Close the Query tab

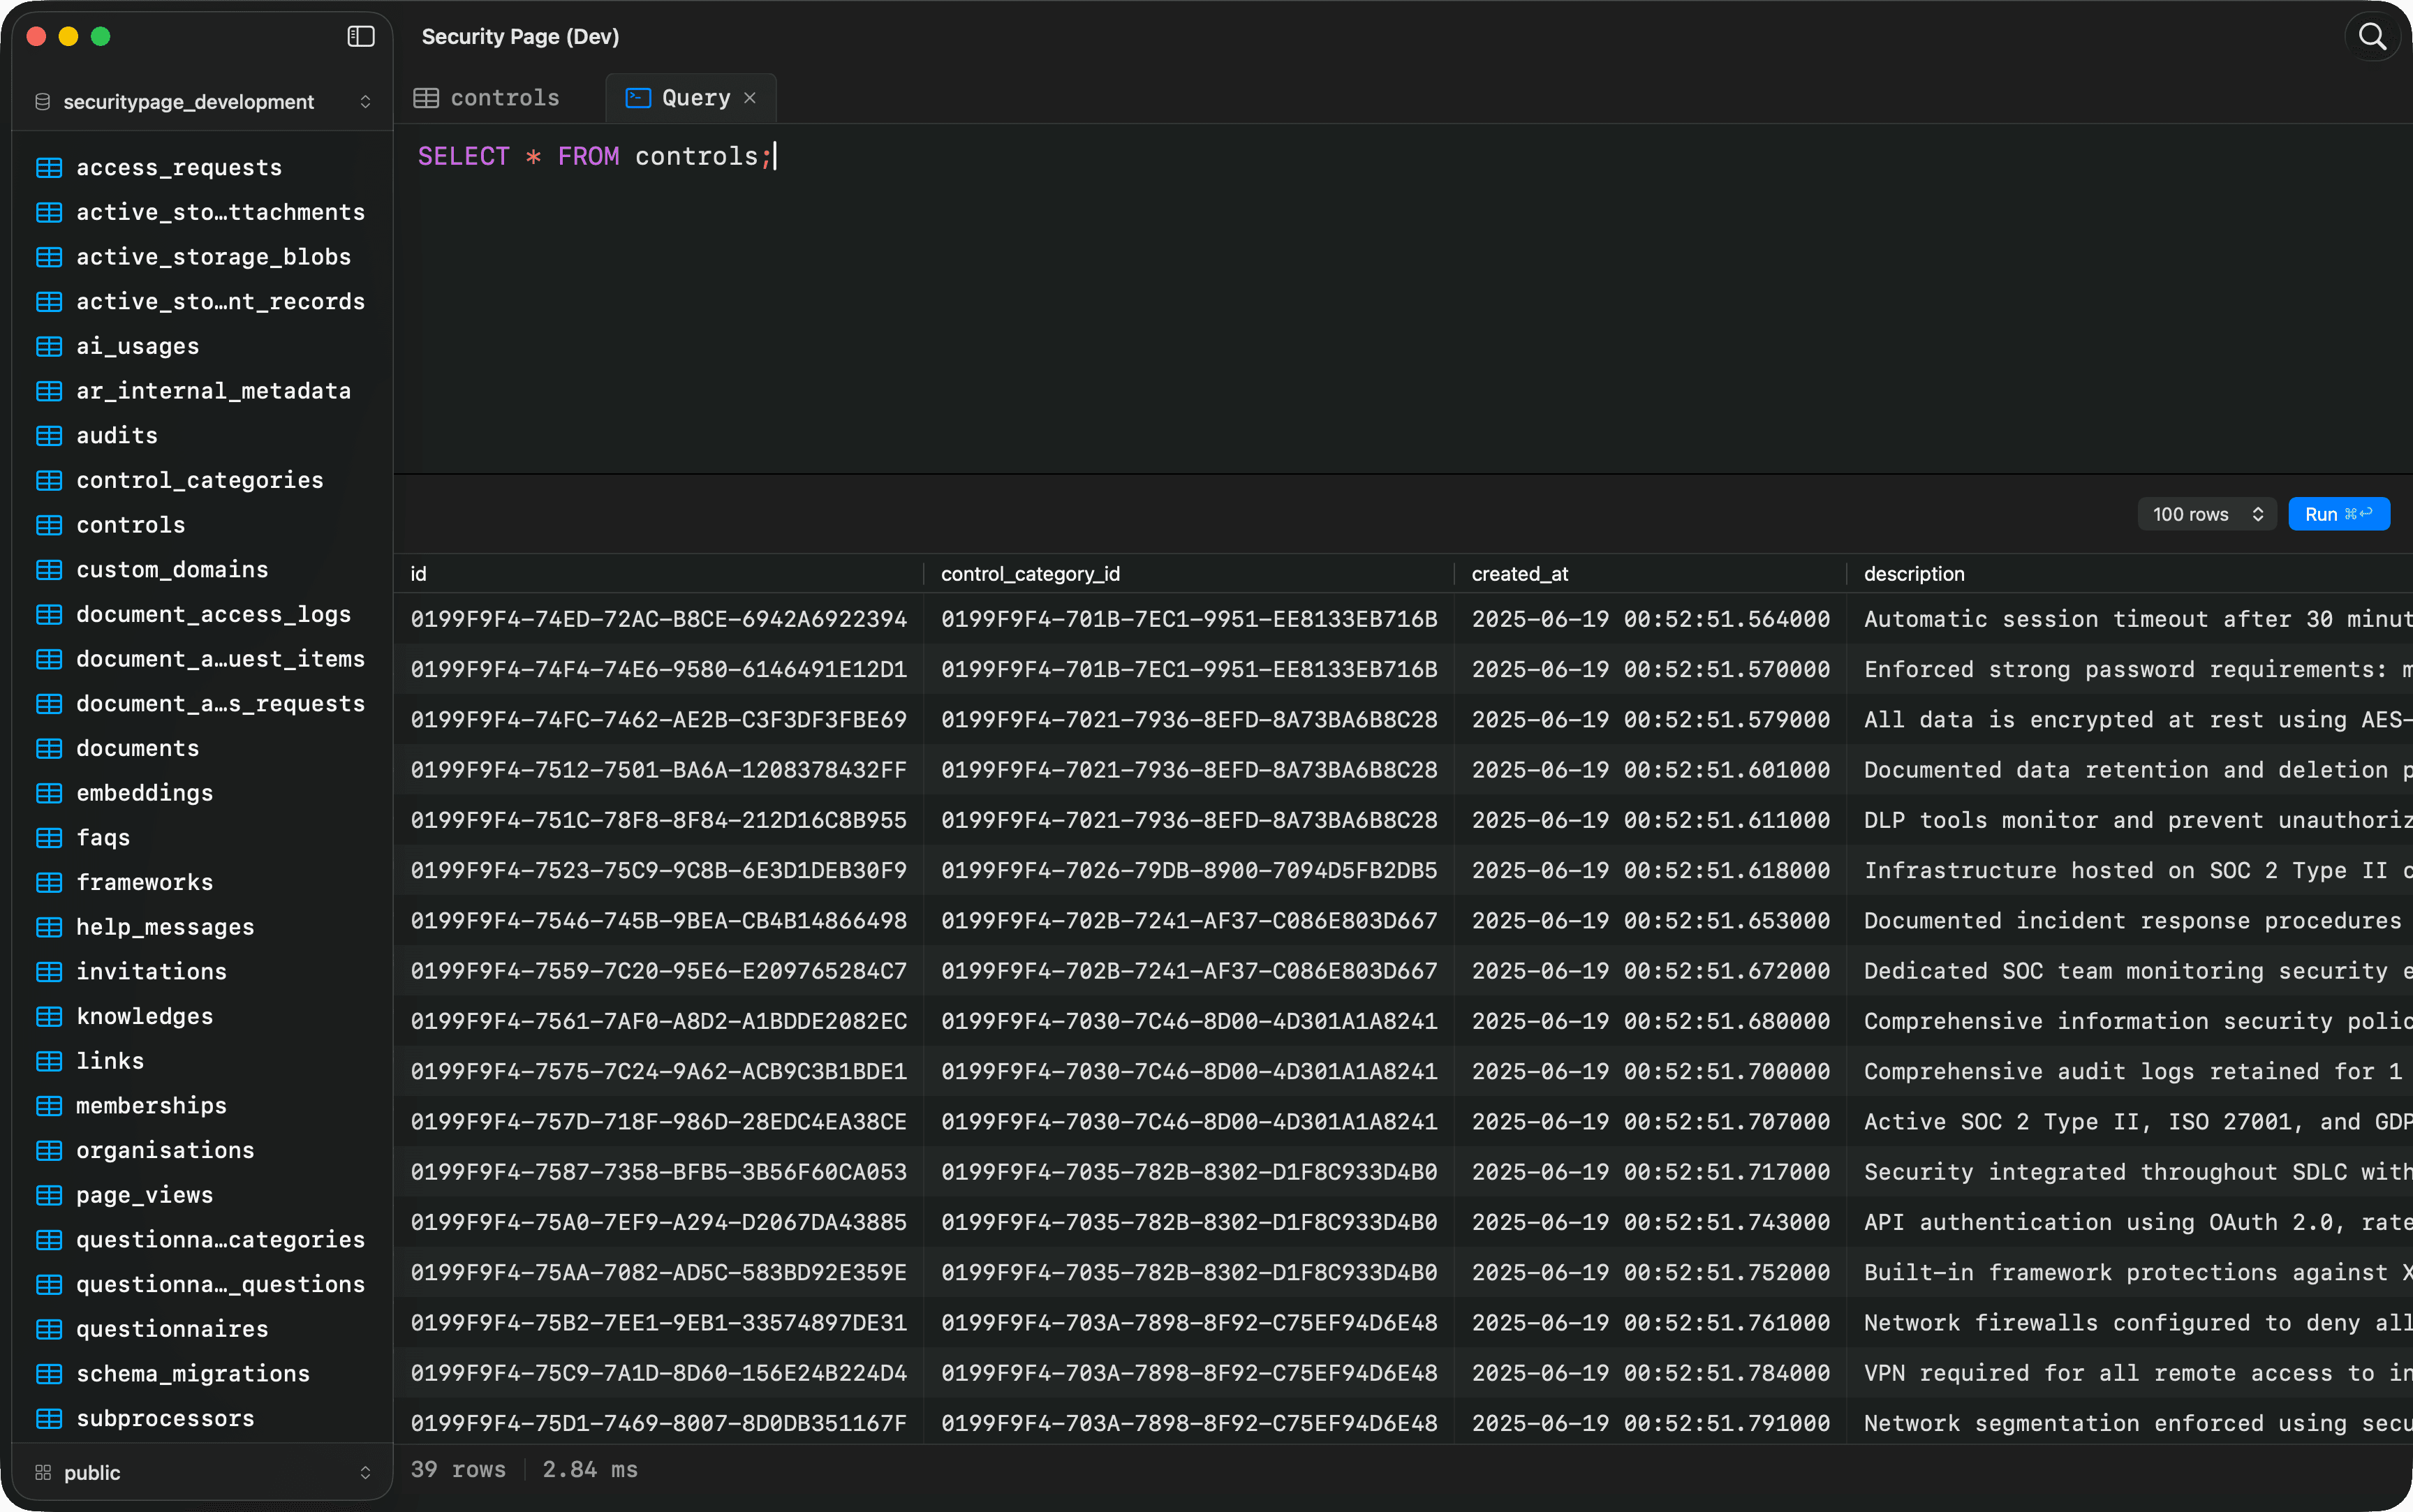click(x=751, y=97)
